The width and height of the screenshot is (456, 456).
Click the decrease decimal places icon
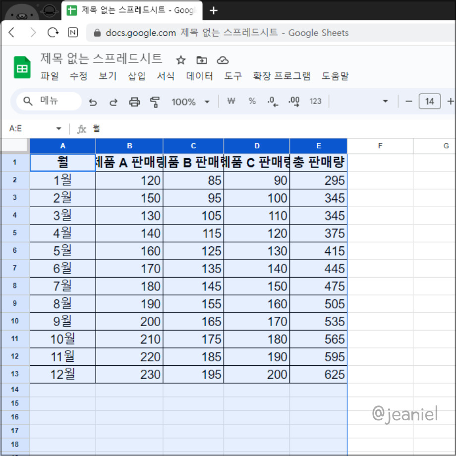click(x=272, y=101)
